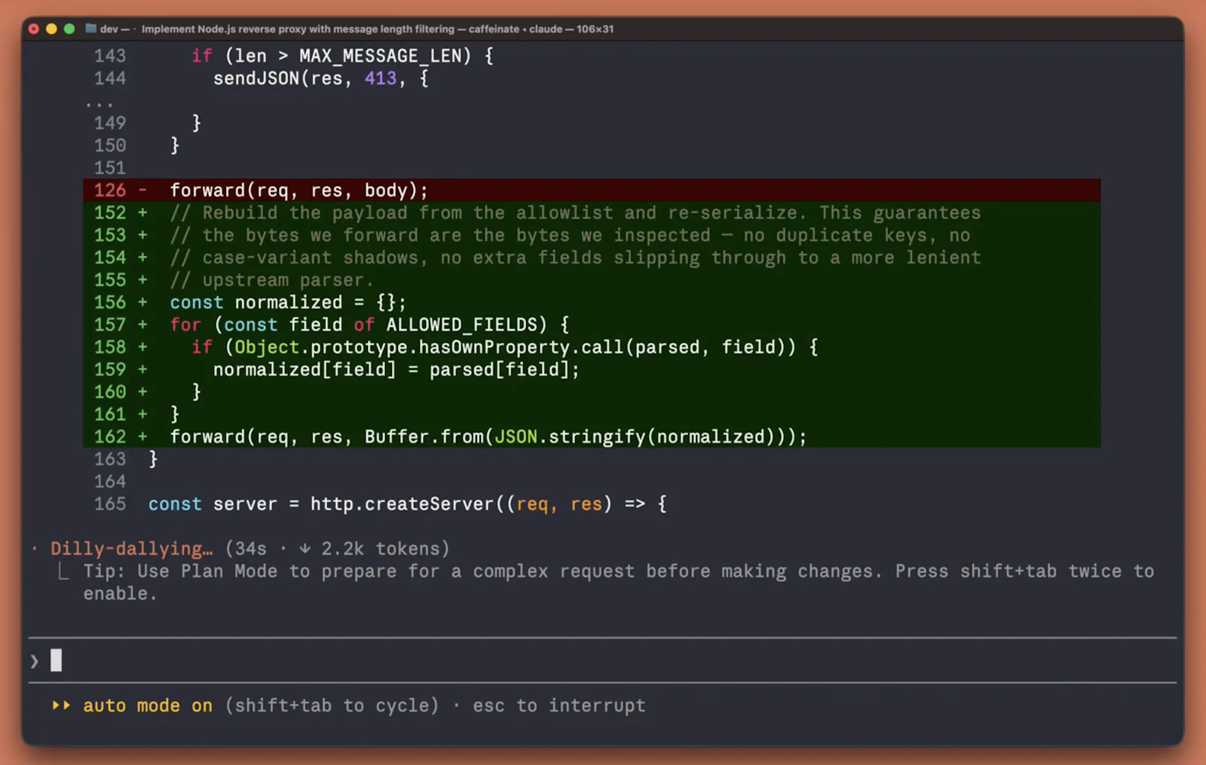
Task: Click the auto mode double-arrow icon
Action: coord(61,706)
